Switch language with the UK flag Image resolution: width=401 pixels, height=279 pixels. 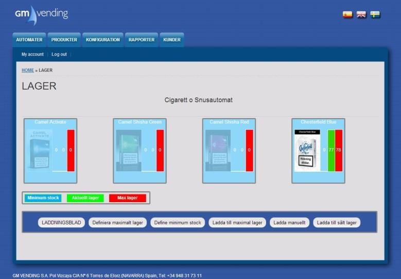point(361,14)
